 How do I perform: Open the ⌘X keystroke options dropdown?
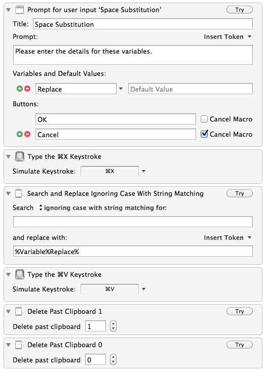[x=143, y=171]
